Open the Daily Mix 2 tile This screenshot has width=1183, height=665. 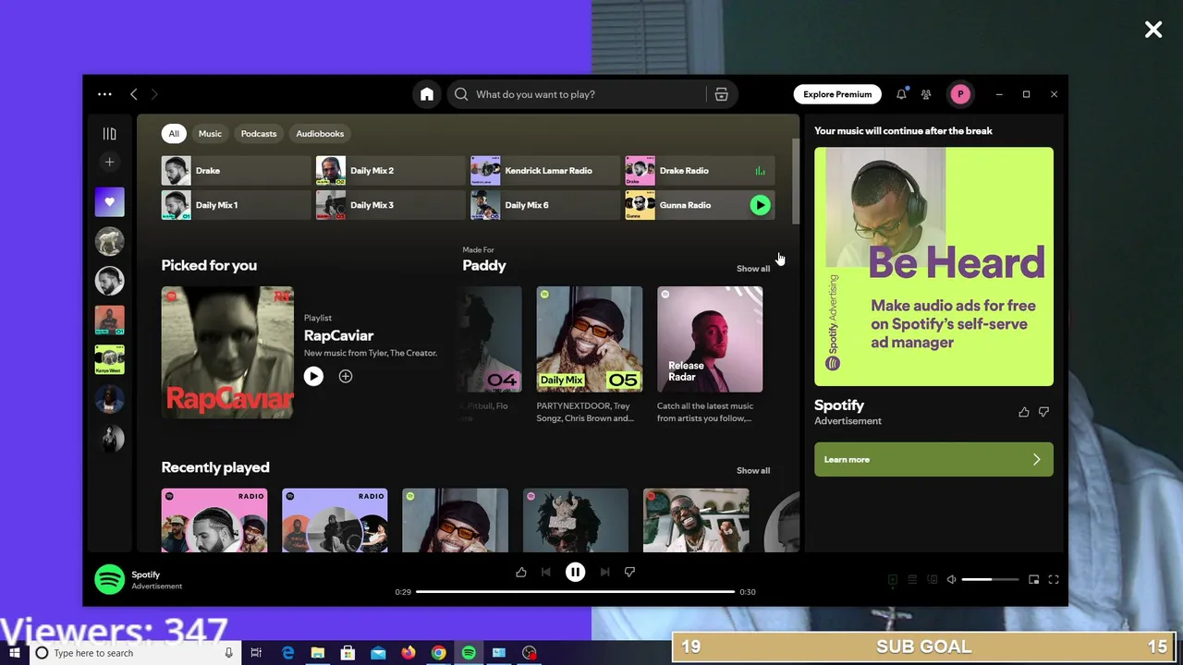point(390,171)
